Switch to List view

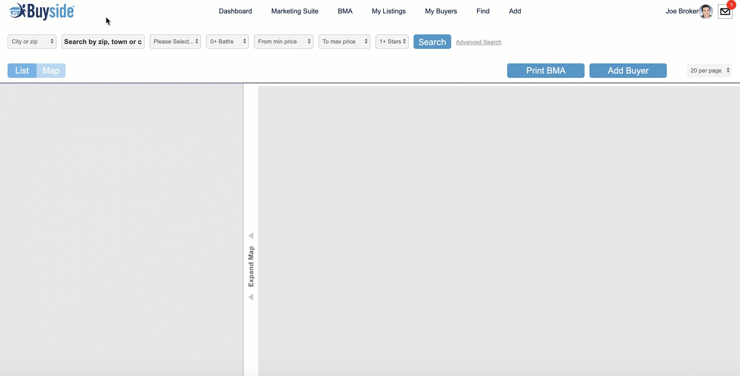[22, 71]
